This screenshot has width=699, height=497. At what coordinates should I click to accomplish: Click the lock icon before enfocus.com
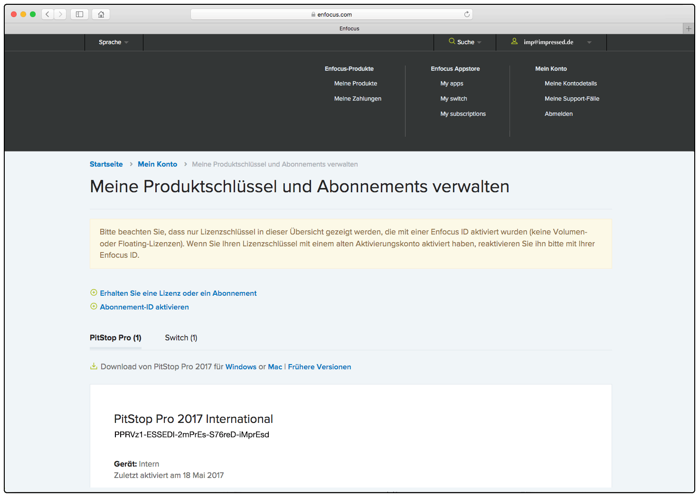click(313, 14)
